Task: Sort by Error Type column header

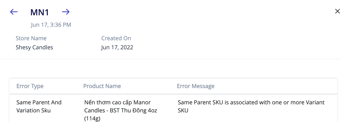Action: [30, 86]
